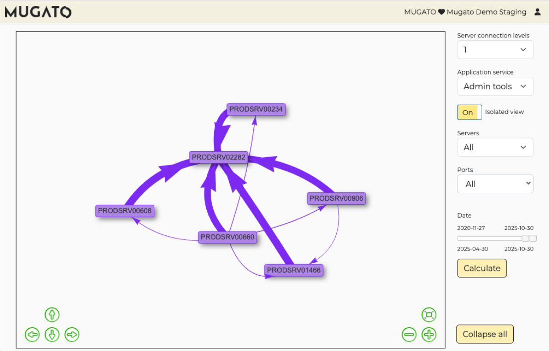Viewport: 549px width, 351px height.
Task: Zoom out using the minus icon
Action: click(x=409, y=335)
